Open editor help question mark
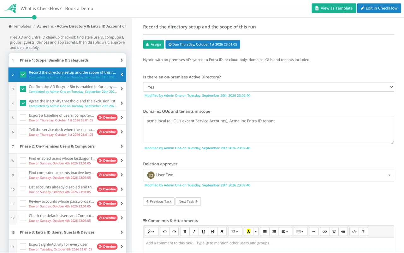The height and width of the screenshot is (253, 404). 363,231
